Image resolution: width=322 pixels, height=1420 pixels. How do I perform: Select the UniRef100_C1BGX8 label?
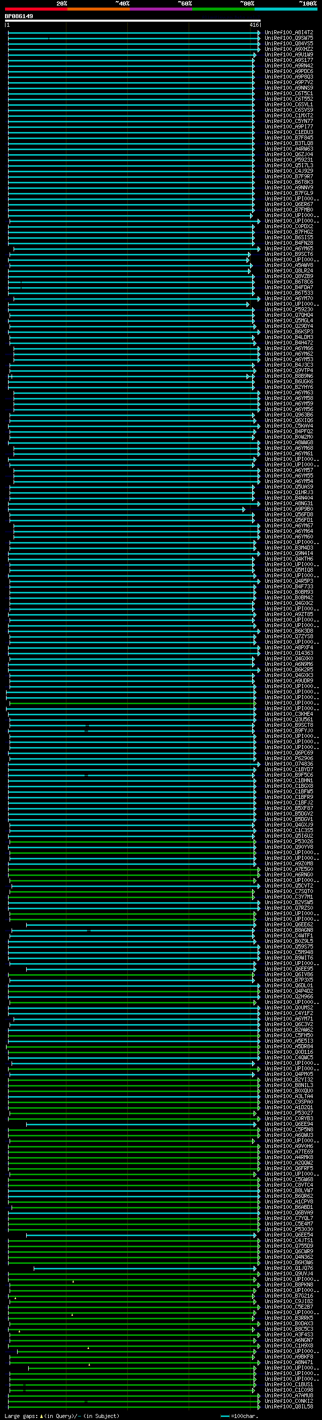point(289,786)
